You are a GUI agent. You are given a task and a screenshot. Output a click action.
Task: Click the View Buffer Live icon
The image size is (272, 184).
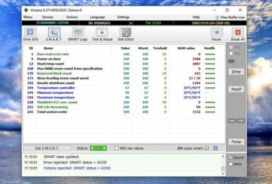217,17
